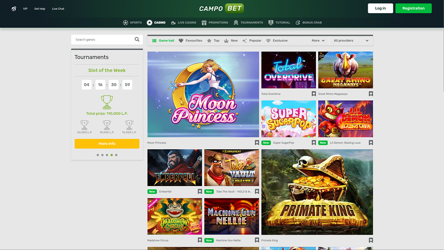Open Machine Gun Nellie thumbnail
Screen dimensions: 444x250
pyautogui.click(x=232, y=216)
